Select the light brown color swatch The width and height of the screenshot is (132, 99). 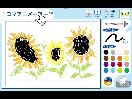pyautogui.click(x=113, y=58)
